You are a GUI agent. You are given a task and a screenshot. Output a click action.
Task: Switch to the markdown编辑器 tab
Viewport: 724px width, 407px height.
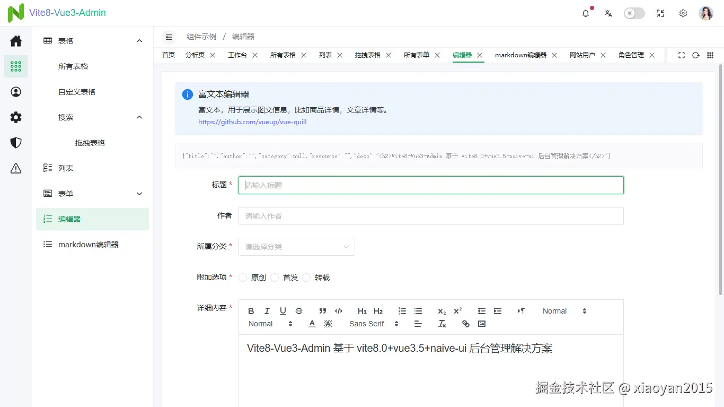520,55
